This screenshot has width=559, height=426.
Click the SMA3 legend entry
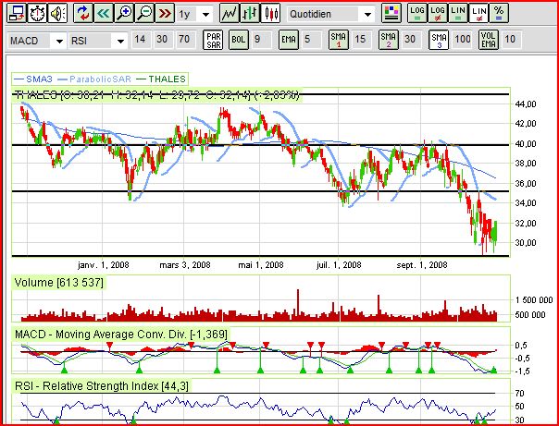point(32,79)
